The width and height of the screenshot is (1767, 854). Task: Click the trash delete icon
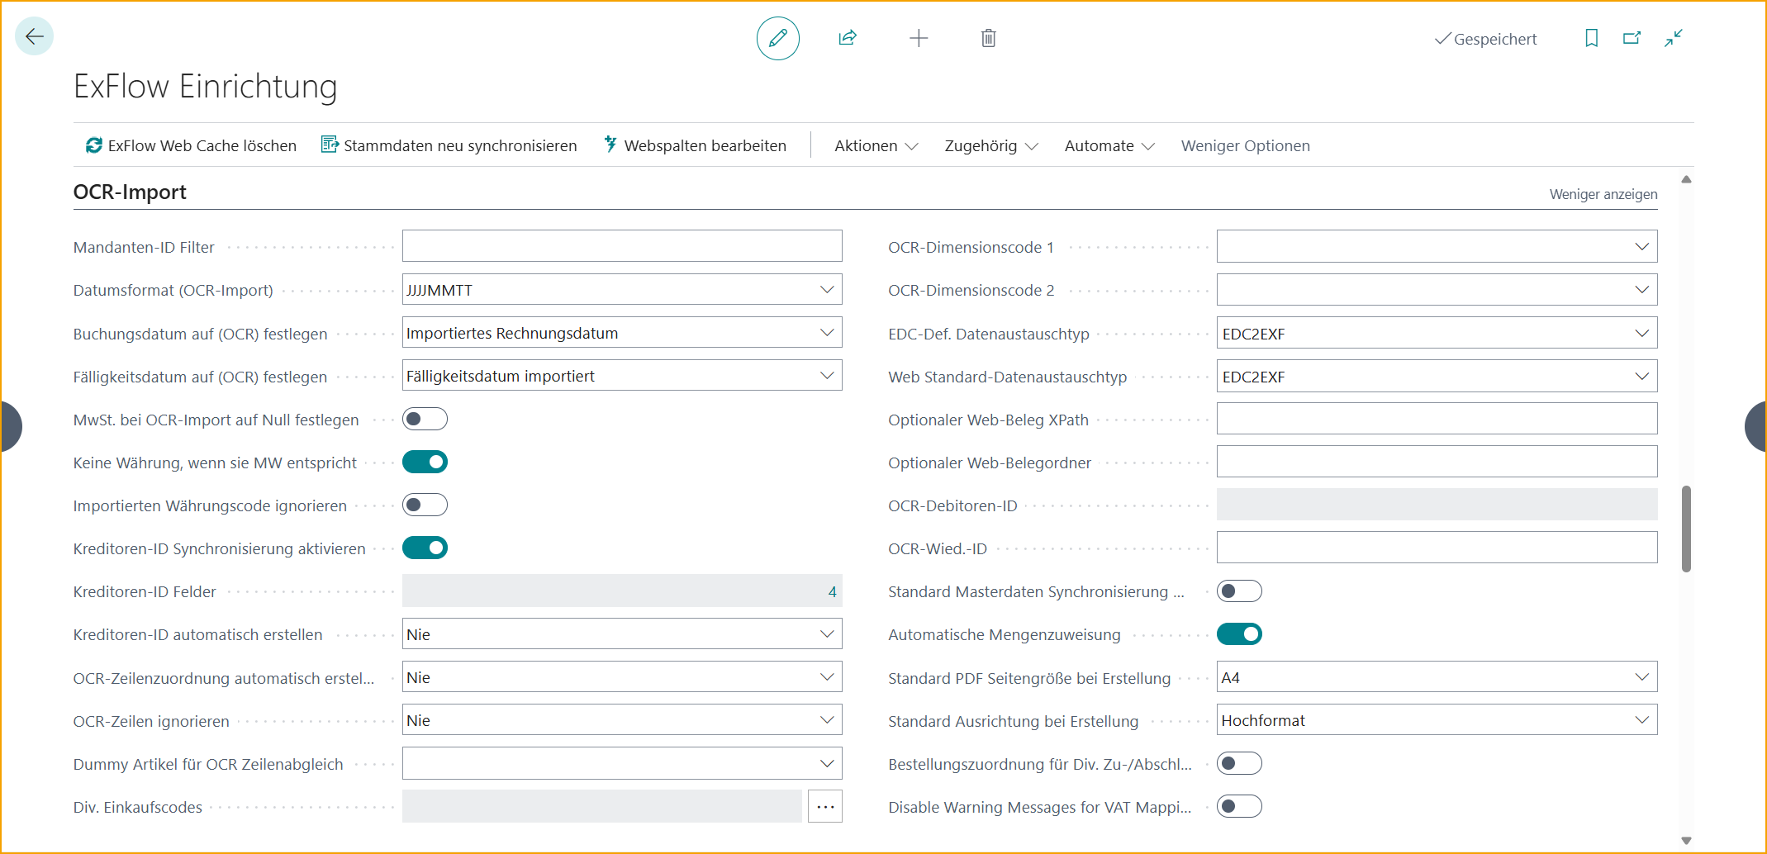coord(988,38)
